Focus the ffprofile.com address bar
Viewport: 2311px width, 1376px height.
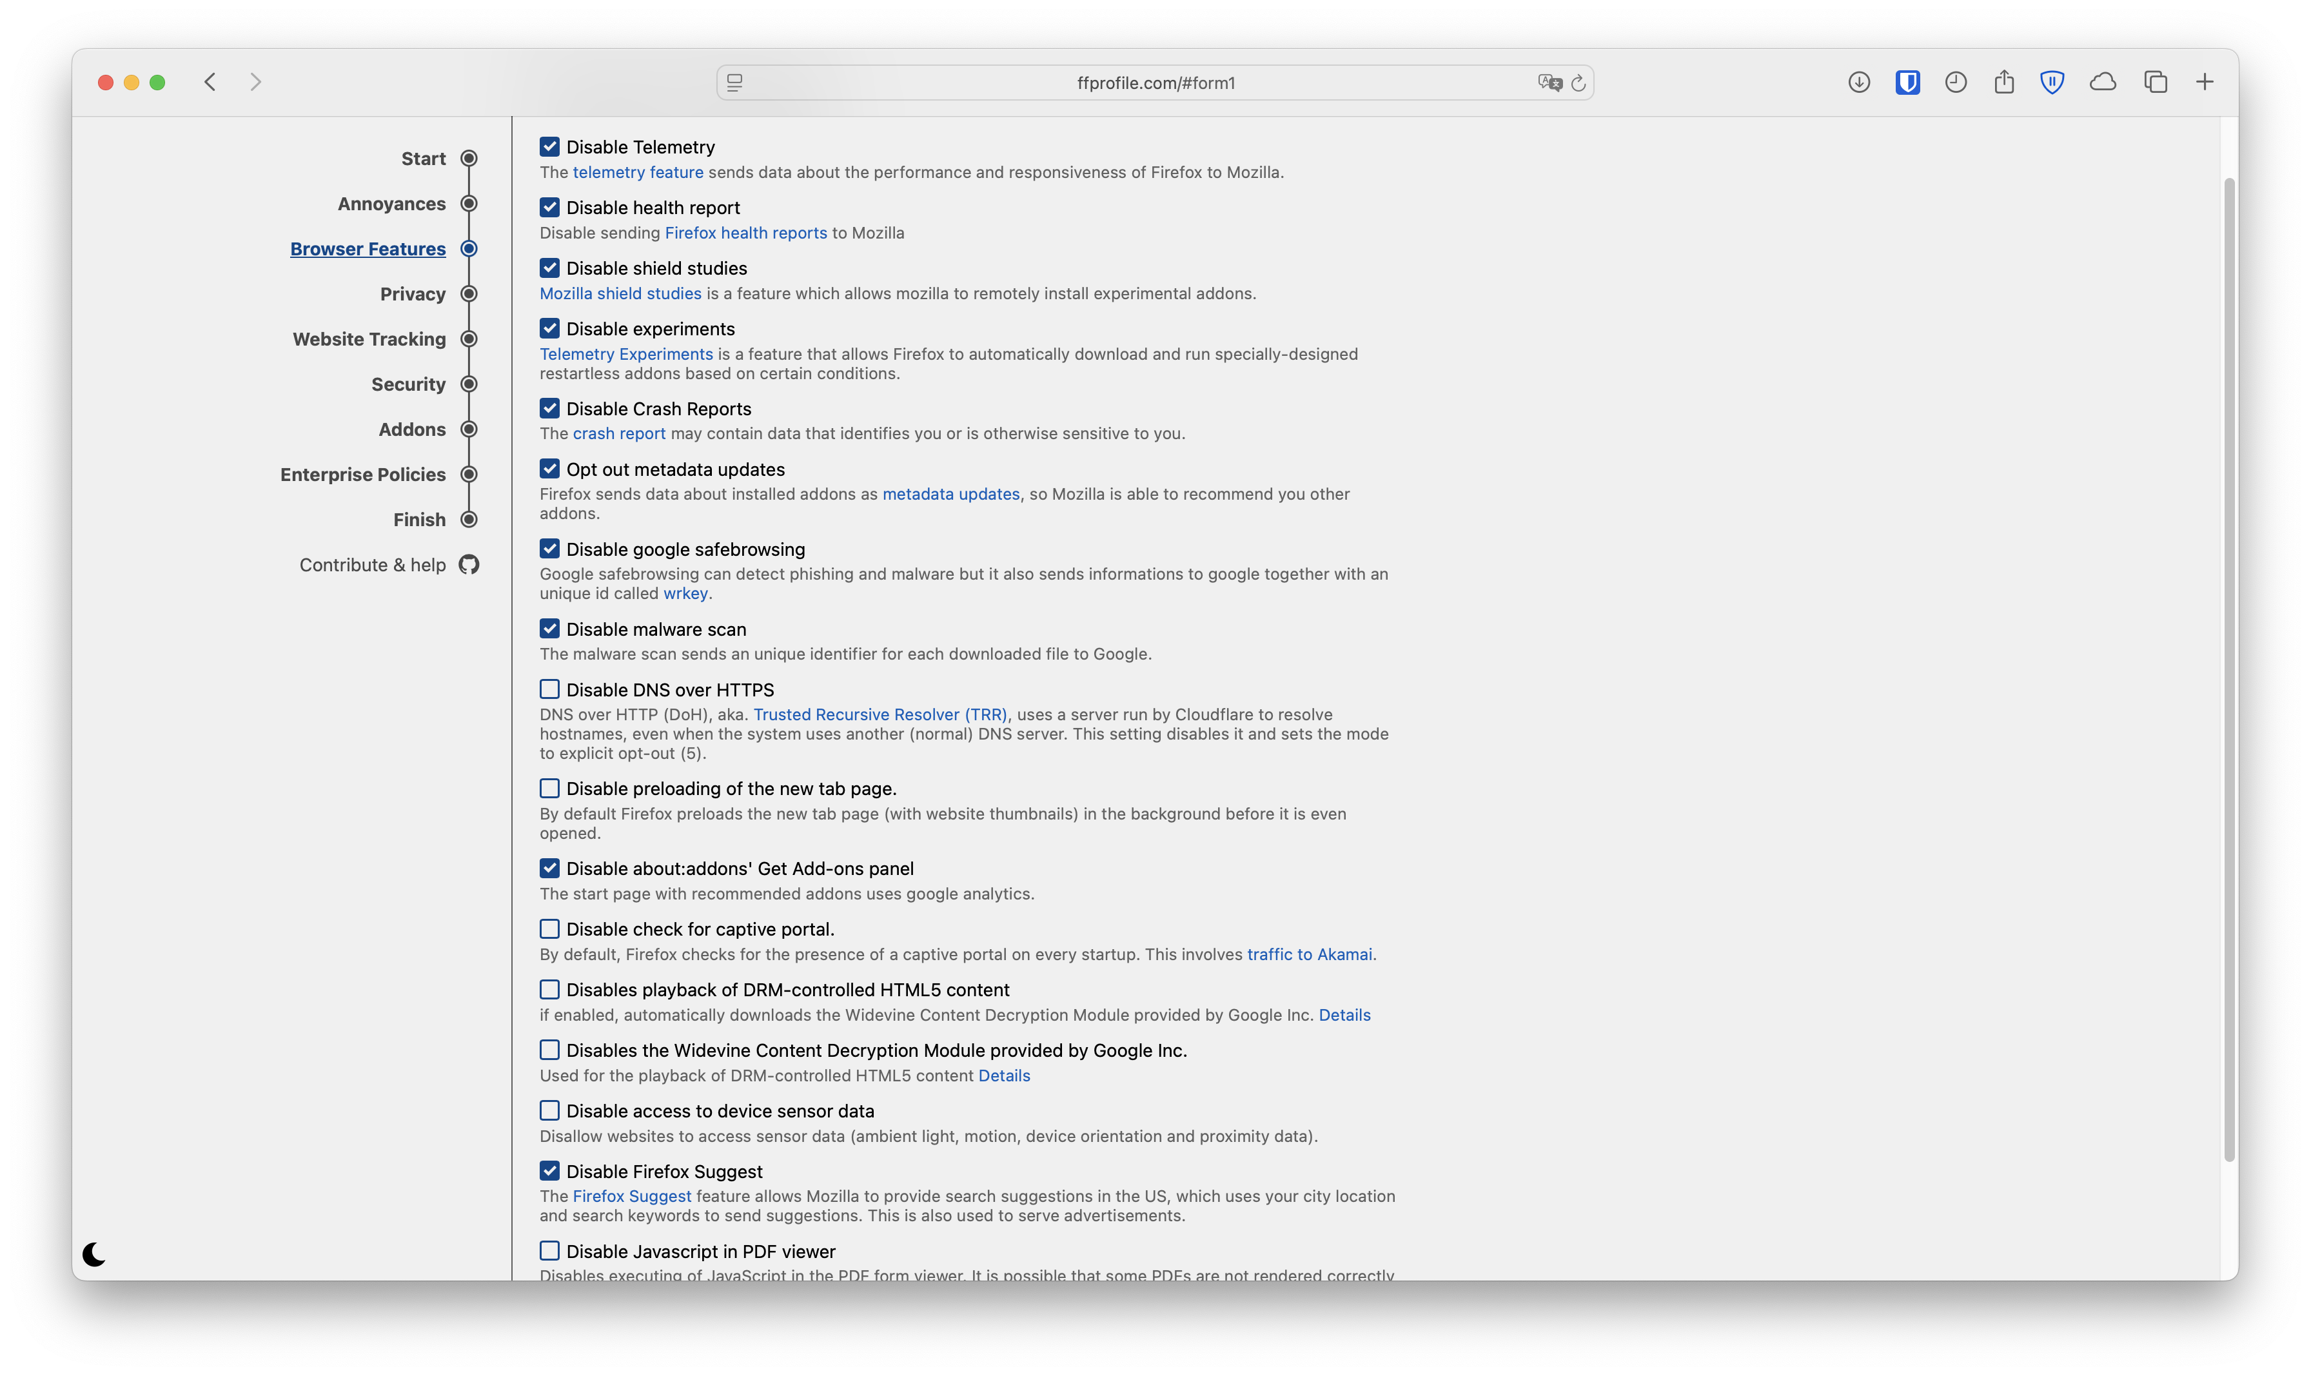[1155, 83]
